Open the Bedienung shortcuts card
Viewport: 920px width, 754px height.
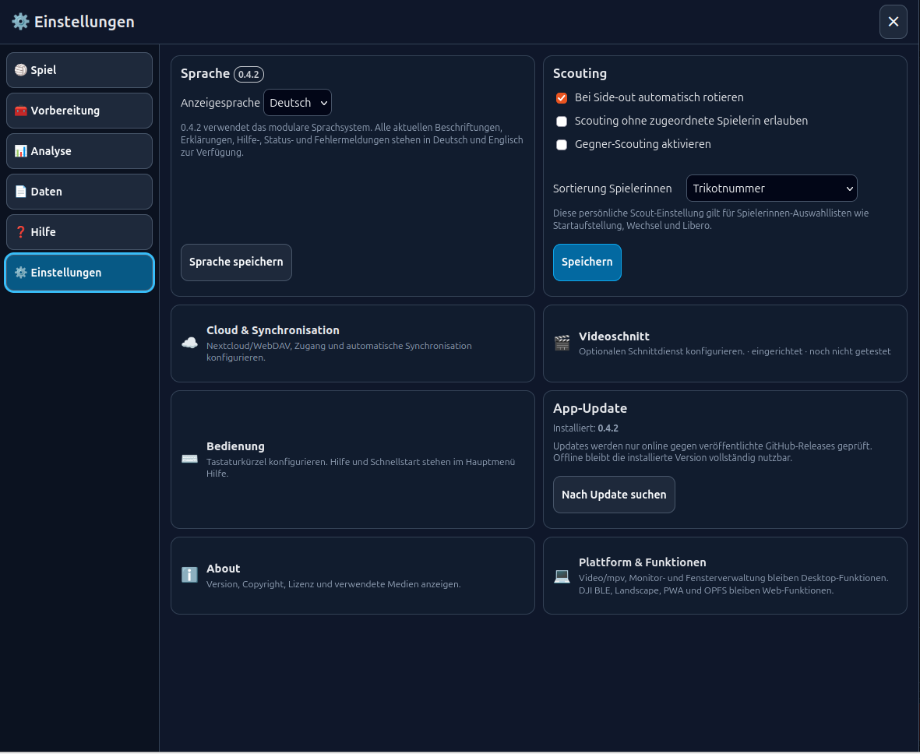[353, 460]
